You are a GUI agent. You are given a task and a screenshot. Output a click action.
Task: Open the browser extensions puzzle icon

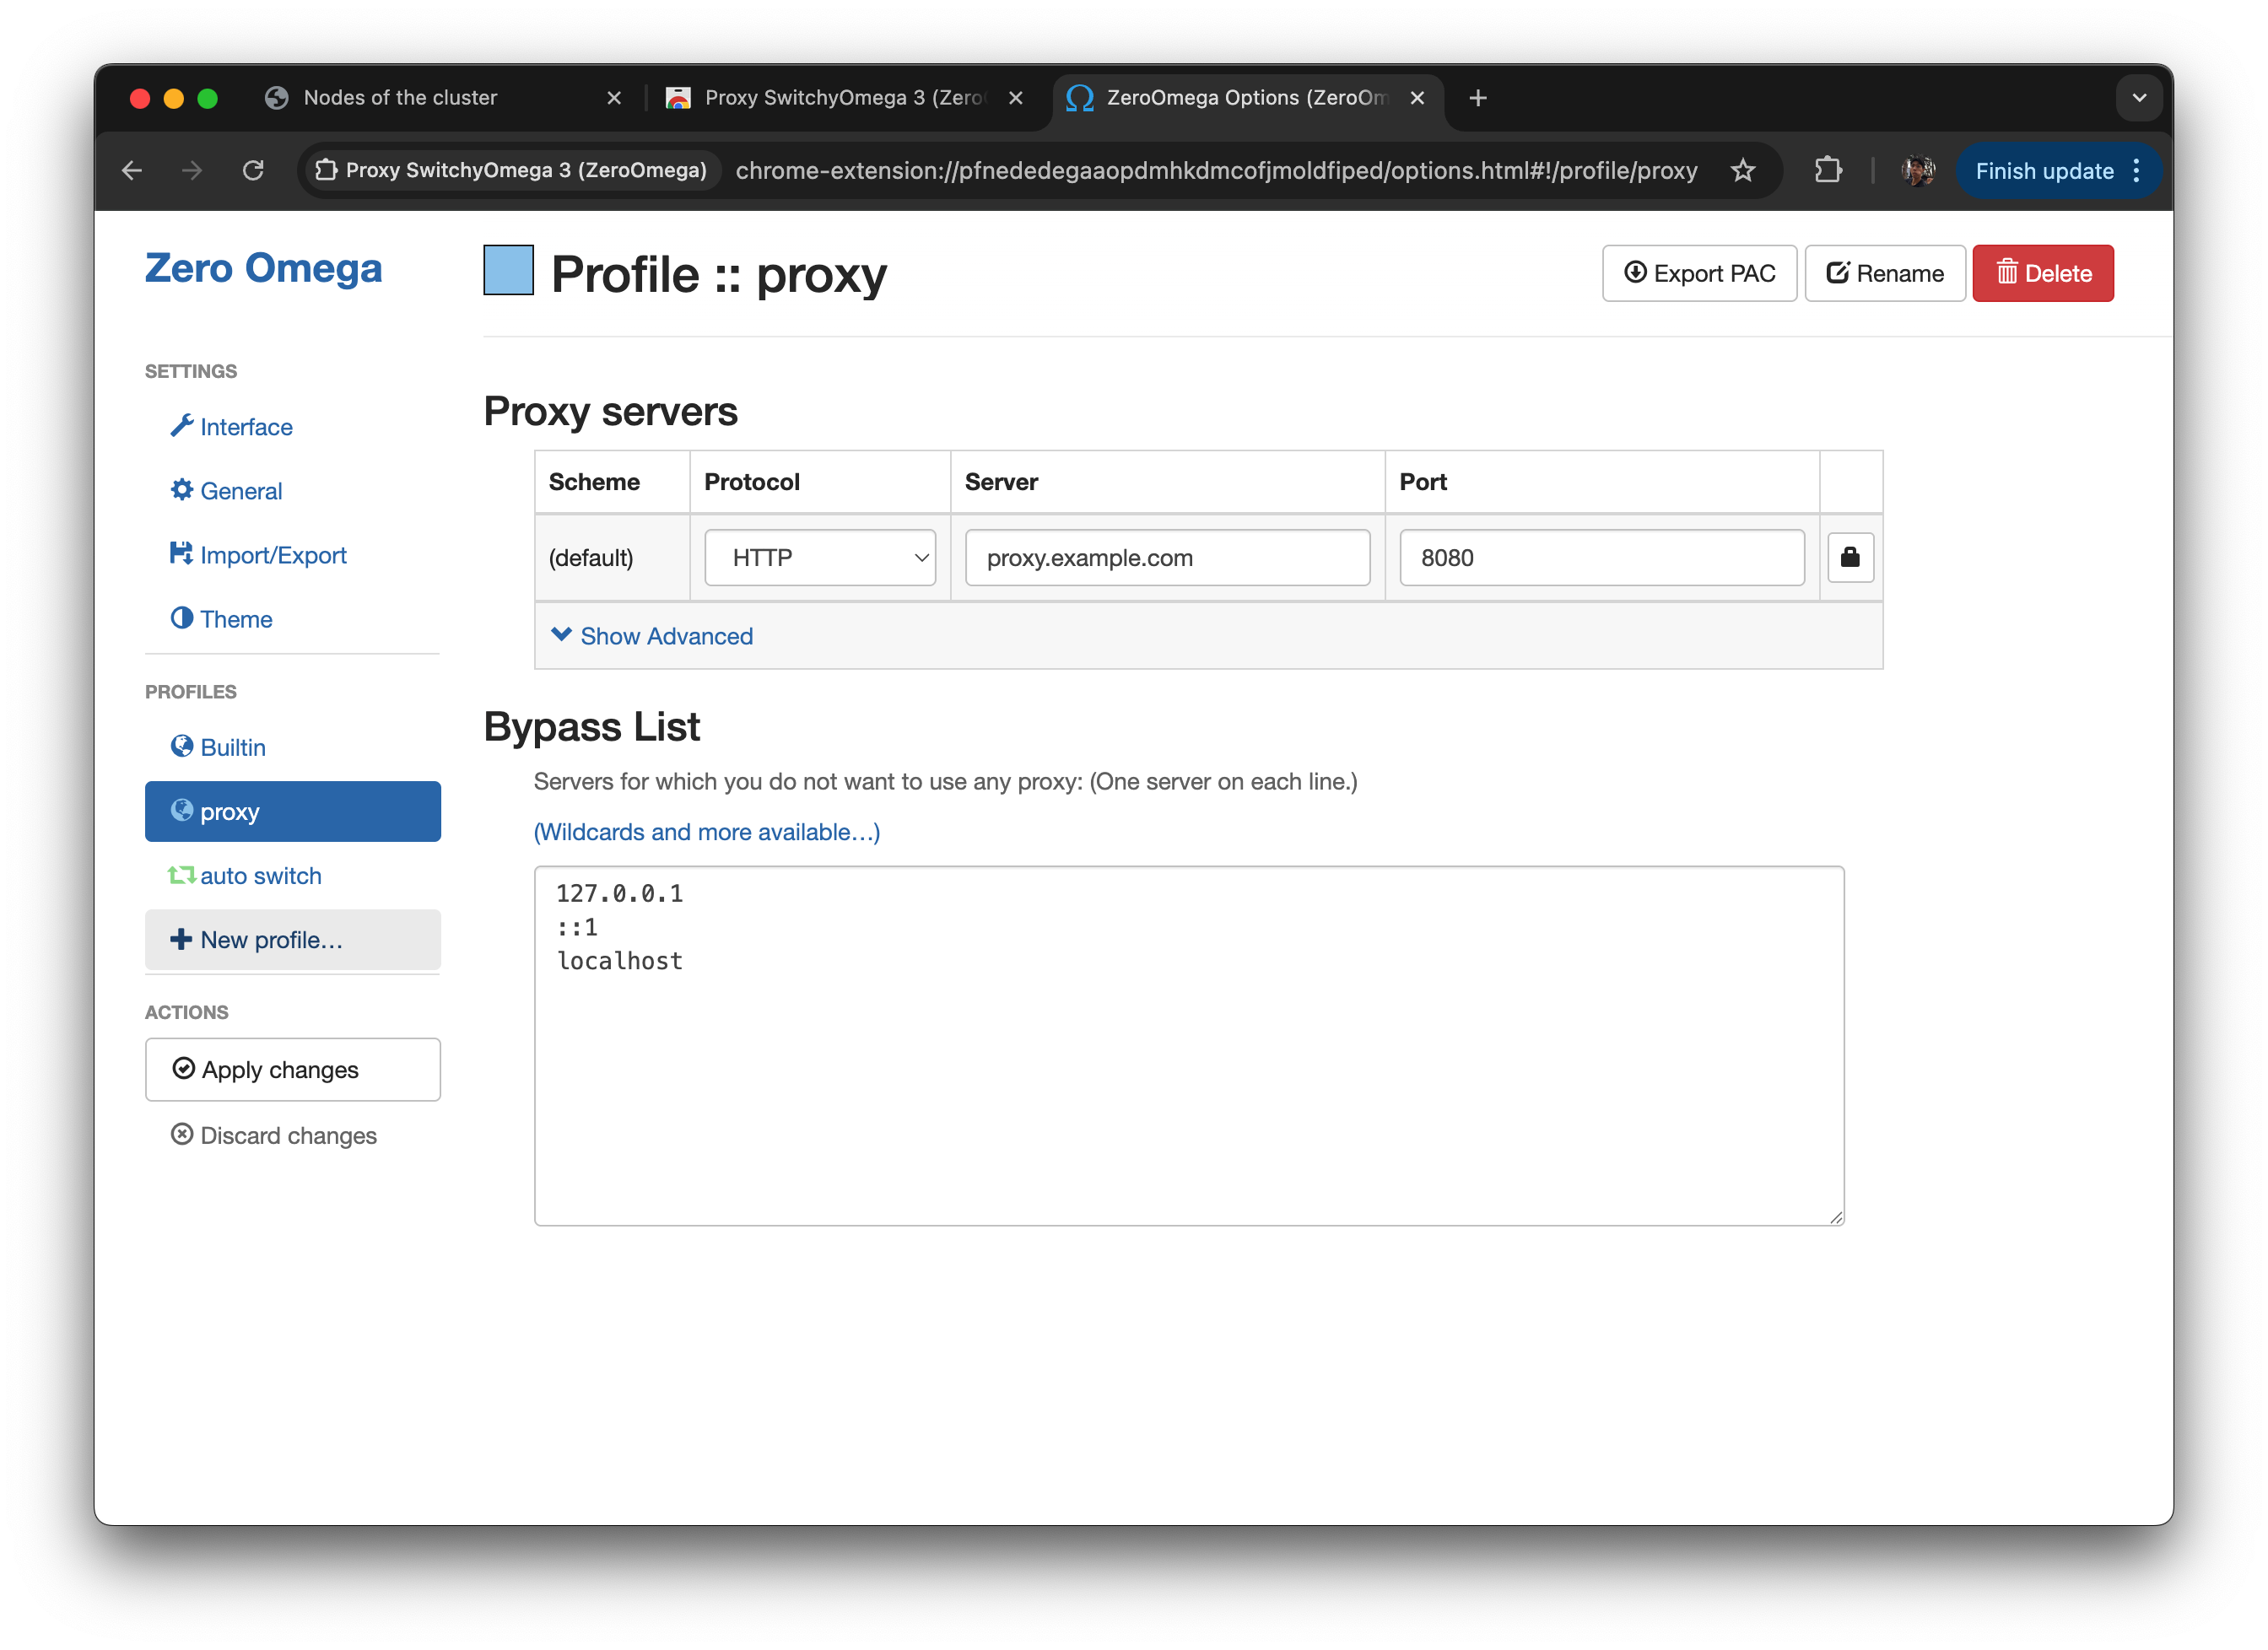[1827, 171]
